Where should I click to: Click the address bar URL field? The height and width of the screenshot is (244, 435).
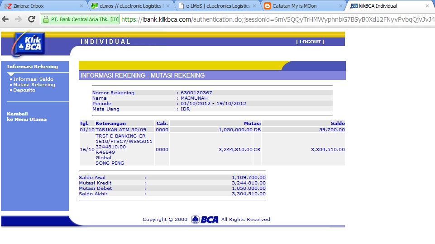[277, 19]
